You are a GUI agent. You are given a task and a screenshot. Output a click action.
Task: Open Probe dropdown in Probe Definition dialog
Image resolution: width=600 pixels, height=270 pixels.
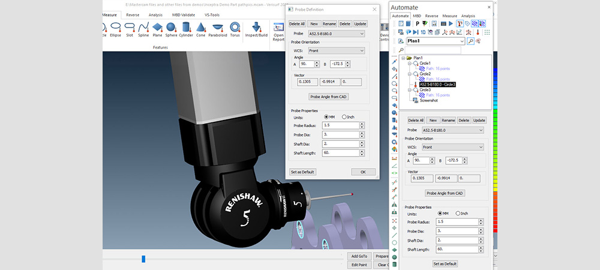coord(336,34)
